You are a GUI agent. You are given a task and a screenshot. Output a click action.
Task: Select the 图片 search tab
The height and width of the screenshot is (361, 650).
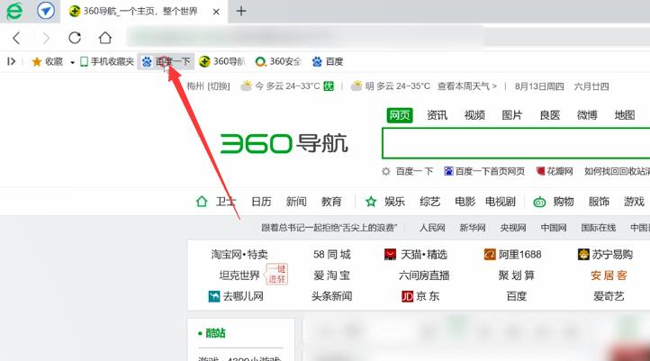[x=512, y=115]
